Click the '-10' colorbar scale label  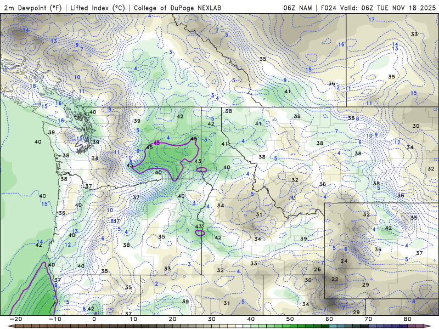(x=55, y=319)
